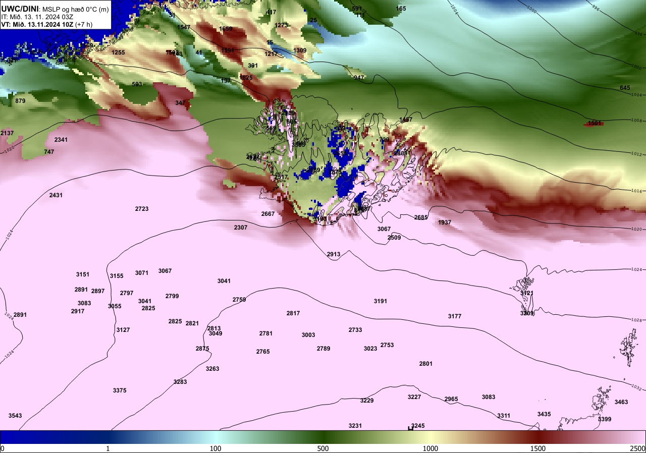The width and height of the screenshot is (646, 453).
Task: Pick the map value 2759
Action: click(239, 300)
